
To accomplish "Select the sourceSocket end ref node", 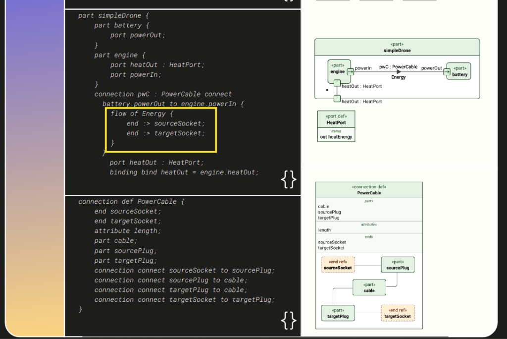I will click(338, 265).
